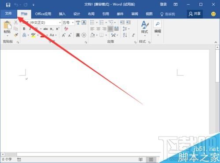
Task: Click the vertical scrollbar up arrow
Action: tap(217, 47)
